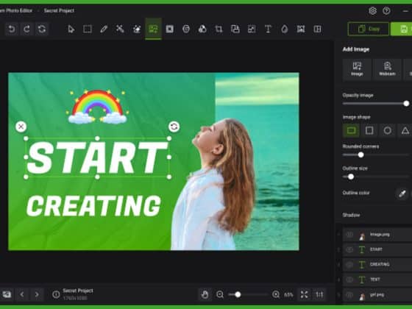Select the START layer row

[x=377, y=249]
